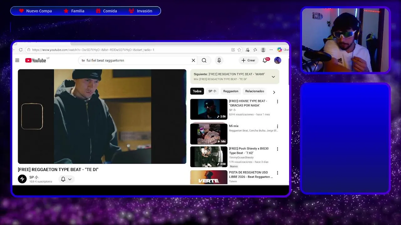Open options for PISTA DE REGGAETON video
Screen dimensions: 401x225
click(277, 173)
